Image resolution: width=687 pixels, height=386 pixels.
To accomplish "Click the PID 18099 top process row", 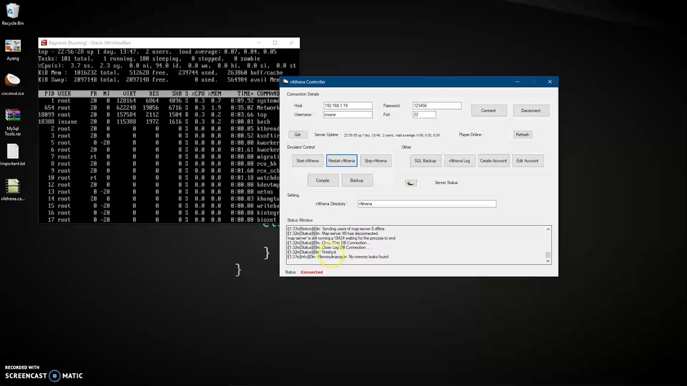I will [158, 115].
